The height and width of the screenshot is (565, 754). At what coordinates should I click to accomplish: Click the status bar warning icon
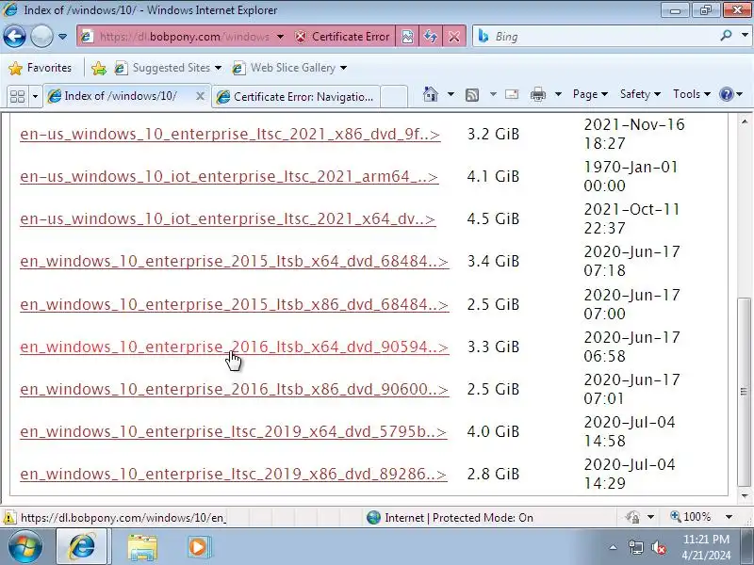click(8, 518)
